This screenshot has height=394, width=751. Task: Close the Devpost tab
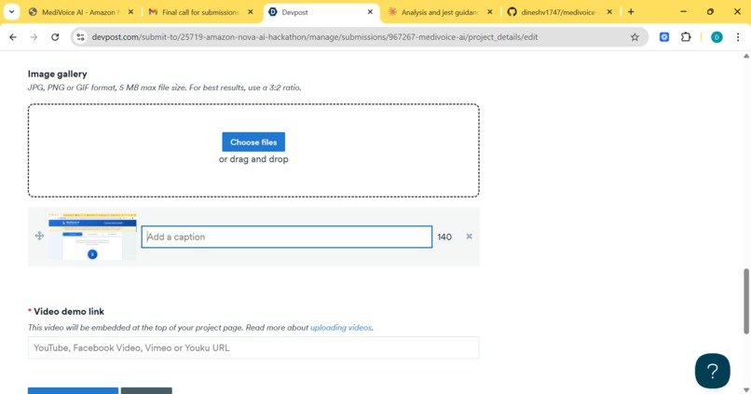[x=370, y=12]
